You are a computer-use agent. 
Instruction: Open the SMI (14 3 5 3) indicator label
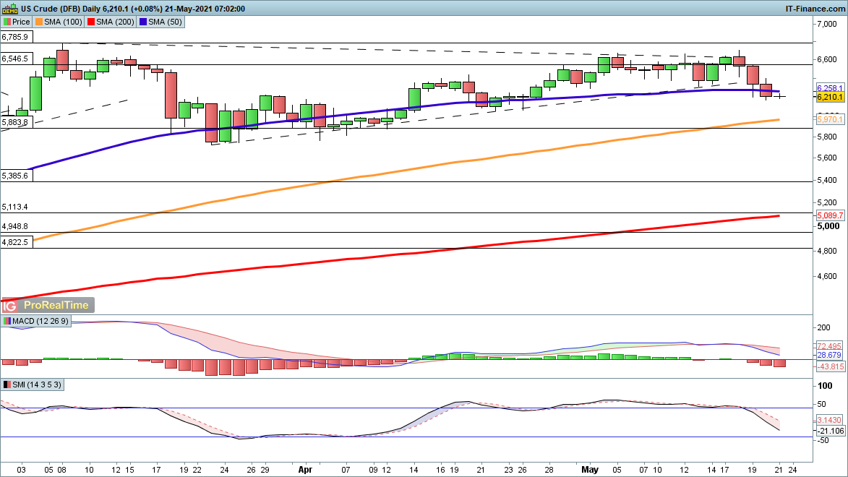(32, 384)
